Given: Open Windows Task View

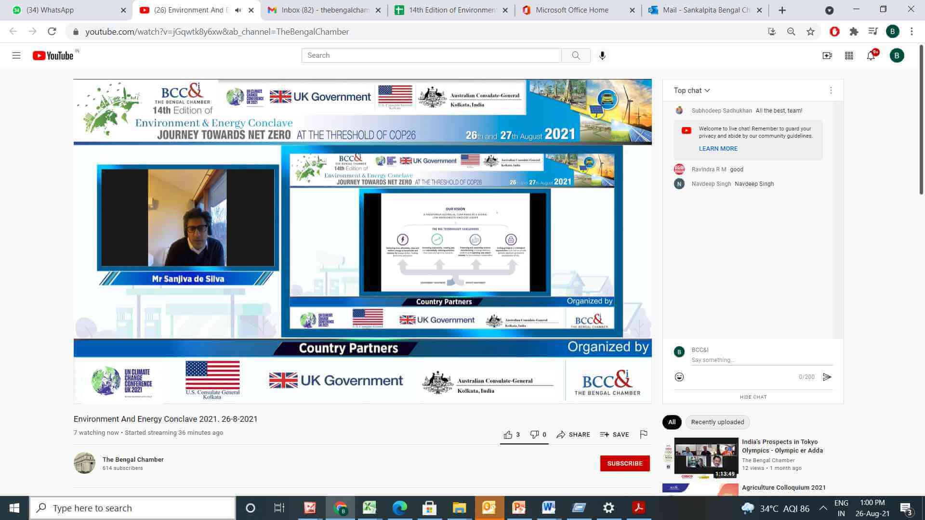Looking at the screenshot, I should (279, 508).
